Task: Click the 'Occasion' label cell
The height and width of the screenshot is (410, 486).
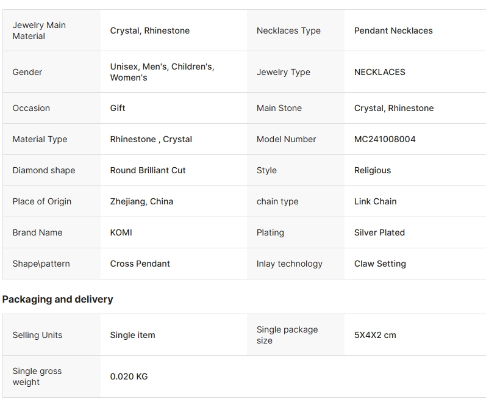Action: [x=31, y=108]
